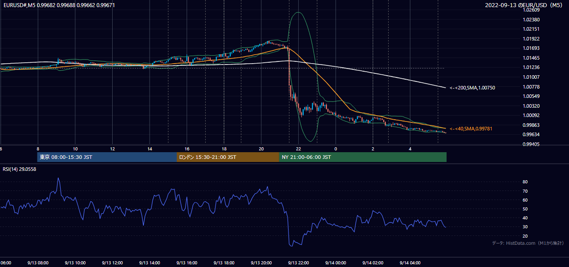Viewport: 569px width, 267px height.
Task: Click the 9/13 20:00 bottom time label
Action: pyautogui.click(x=261, y=263)
